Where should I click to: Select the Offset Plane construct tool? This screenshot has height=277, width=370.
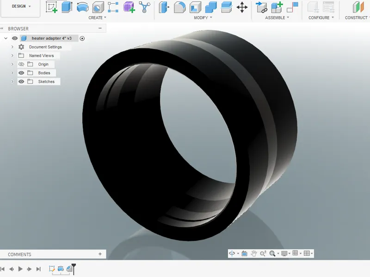coord(358,7)
